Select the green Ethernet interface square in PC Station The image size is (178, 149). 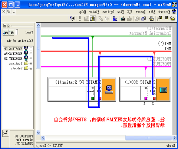(92, 98)
